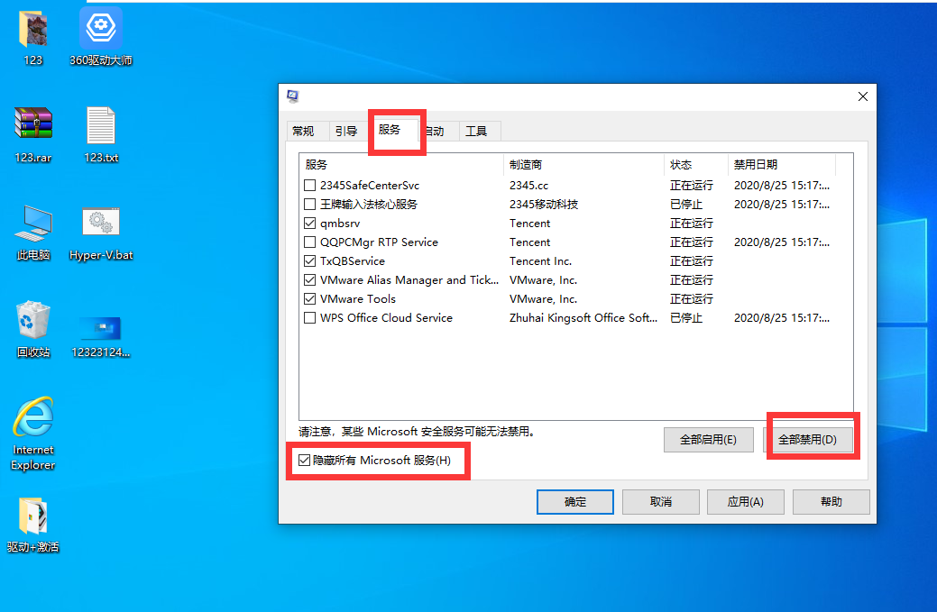This screenshot has height=612, width=937.
Task: Disable the VMware Tools service checkbox
Action: [309, 298]
